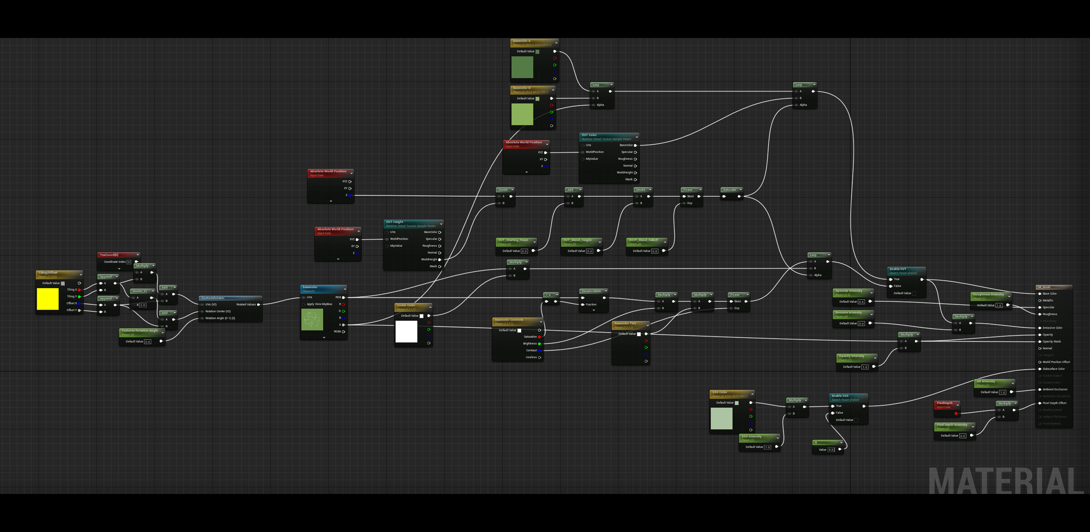1090x532 pixels.
Task: Click the Normal input pin on M_Bush
Action: pyautogui.click(x=1040, y=348)
